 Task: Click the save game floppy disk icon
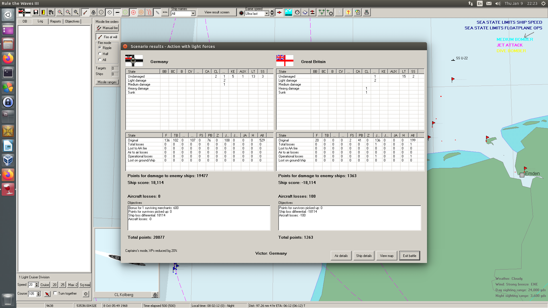coord(36,12)
